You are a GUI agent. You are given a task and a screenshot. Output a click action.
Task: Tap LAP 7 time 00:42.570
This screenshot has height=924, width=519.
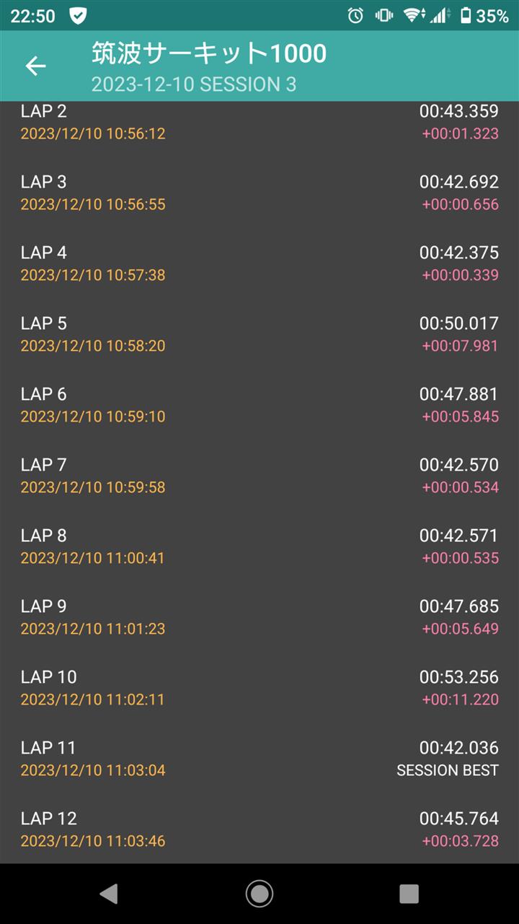[459, 465]
